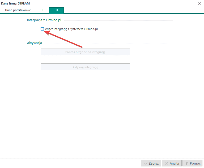The image size is (204, 168).
Task: Open tab II
Action: coord(42,10)
